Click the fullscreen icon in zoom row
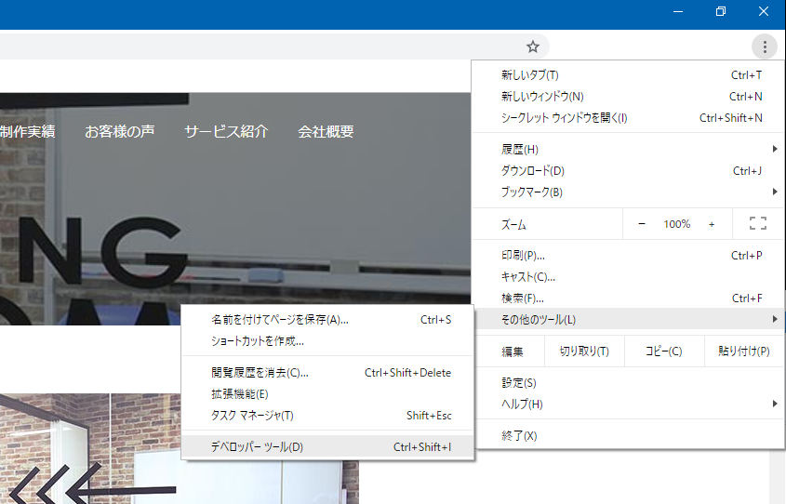Viewport: 786px width, 504px height. pos(757,224)
